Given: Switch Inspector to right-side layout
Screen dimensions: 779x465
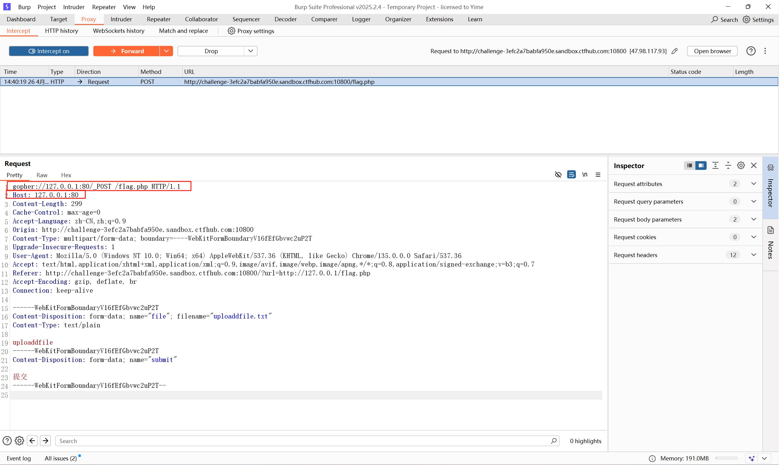Looking at the screenshot, I should 701,165.
